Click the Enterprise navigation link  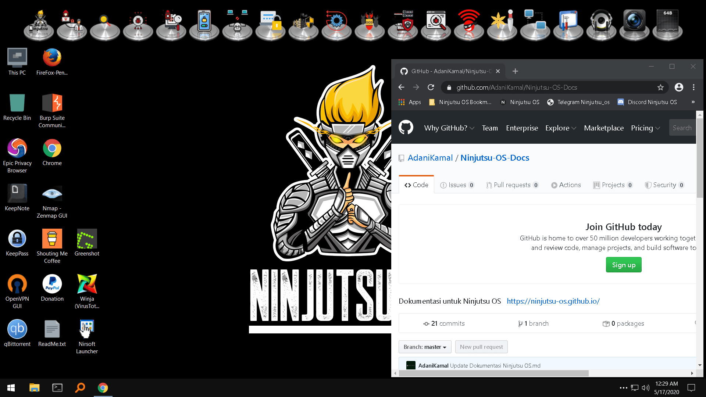(522, 128)
